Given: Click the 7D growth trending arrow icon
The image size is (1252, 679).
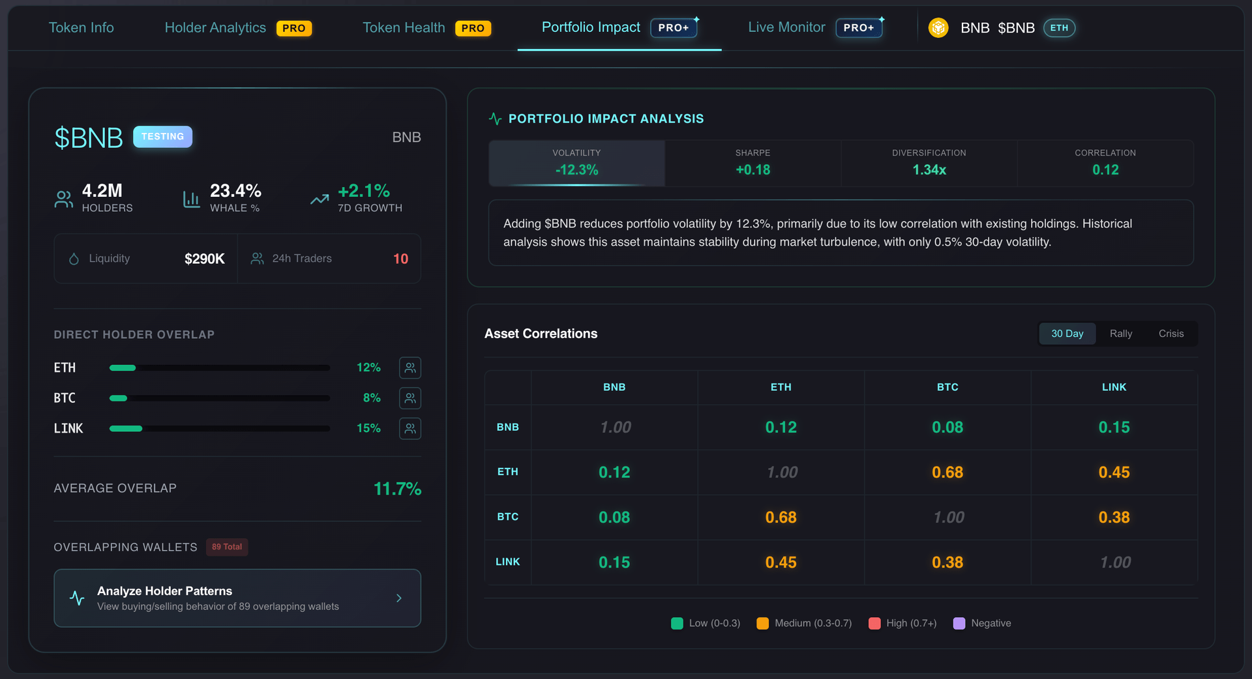Looking at the screenshot, I should (320, 199).
